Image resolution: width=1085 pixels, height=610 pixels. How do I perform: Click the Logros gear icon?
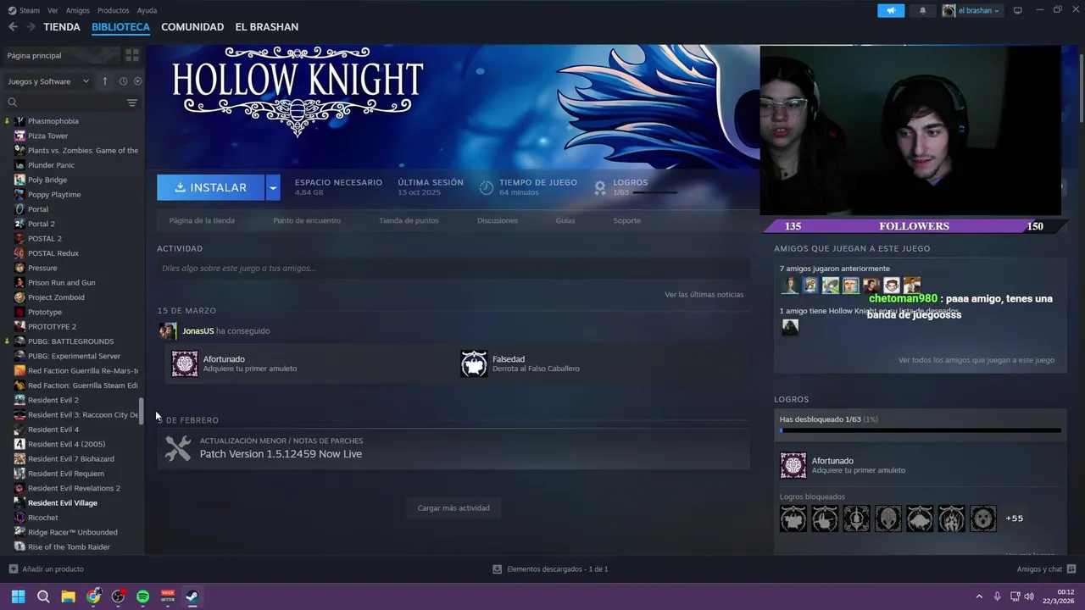600,187
